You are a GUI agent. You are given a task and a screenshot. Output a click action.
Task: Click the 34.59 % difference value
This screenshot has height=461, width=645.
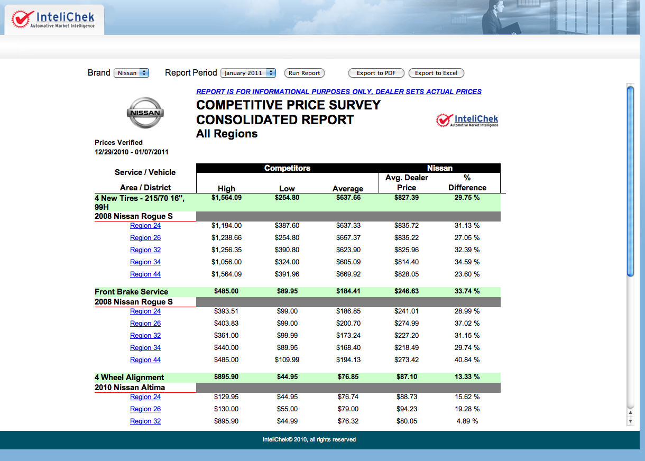[467, 262]
